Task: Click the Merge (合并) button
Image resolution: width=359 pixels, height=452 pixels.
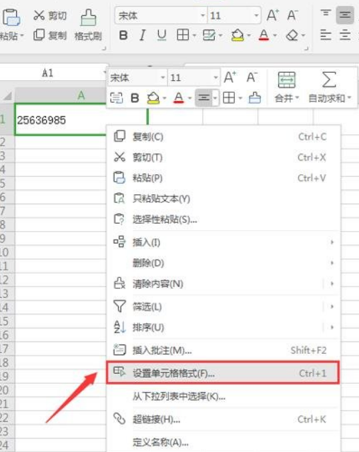Action: pos(286,87)
